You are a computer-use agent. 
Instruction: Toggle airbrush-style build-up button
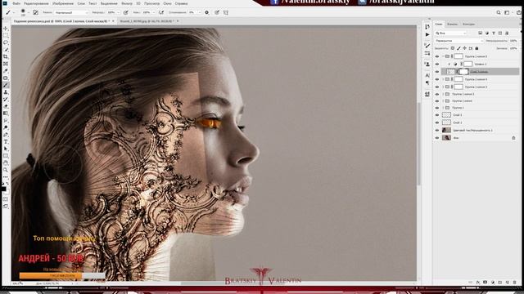tap(161, 12)
